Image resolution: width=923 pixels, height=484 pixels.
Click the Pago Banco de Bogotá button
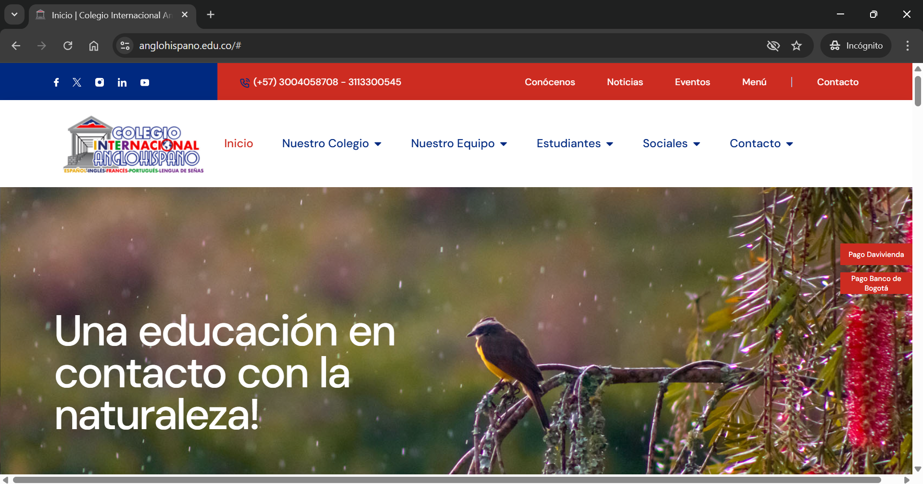pyautogui.click(x=876, y=283)
